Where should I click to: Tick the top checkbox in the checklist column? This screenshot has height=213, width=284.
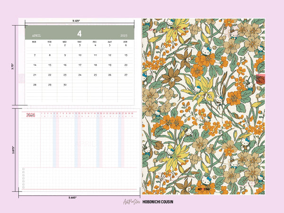click(23, 169)
